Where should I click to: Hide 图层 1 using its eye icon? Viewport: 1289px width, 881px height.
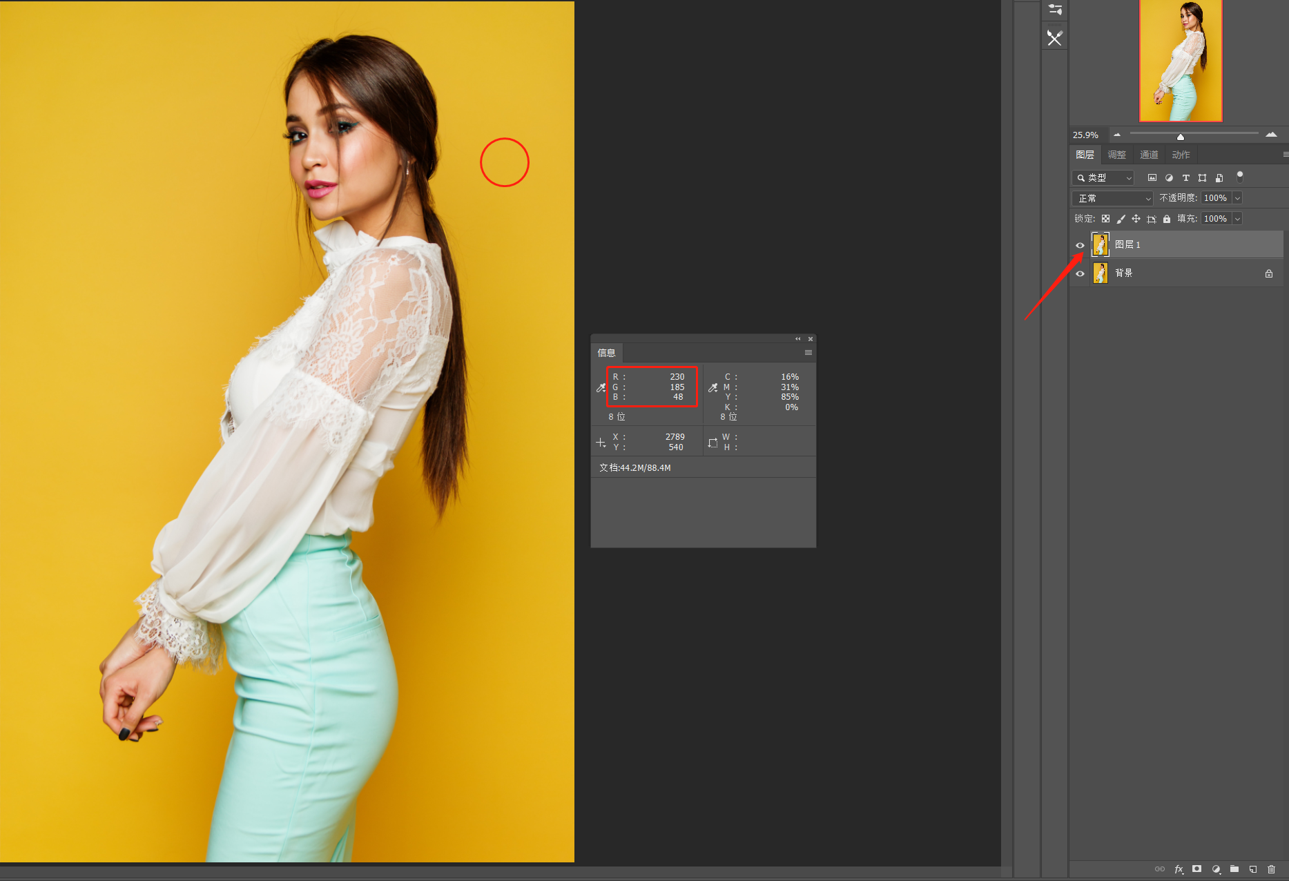[1080, 245]
